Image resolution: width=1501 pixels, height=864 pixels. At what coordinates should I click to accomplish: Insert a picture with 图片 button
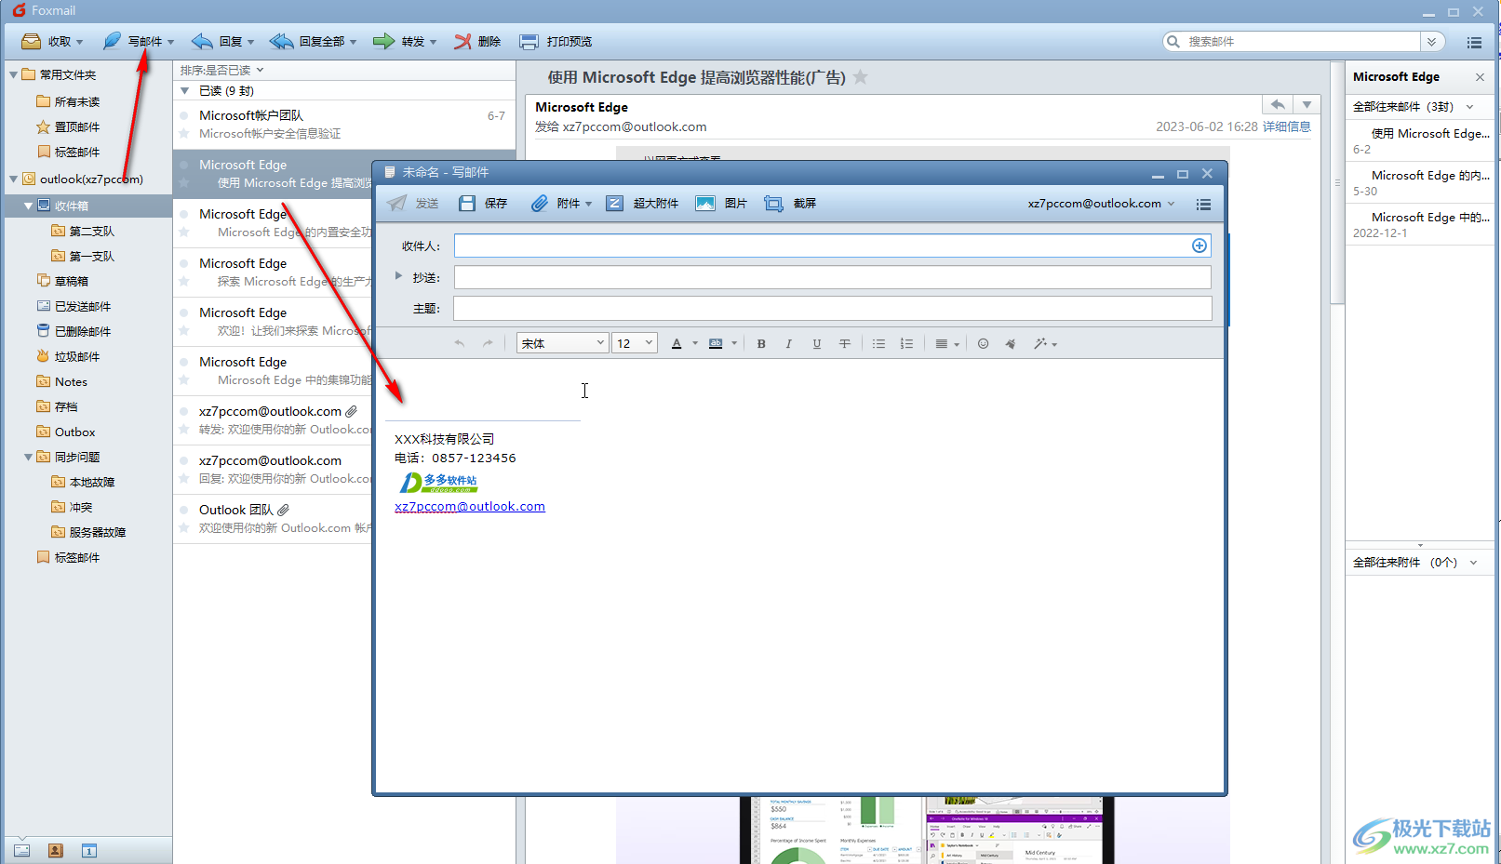(721, 203)
